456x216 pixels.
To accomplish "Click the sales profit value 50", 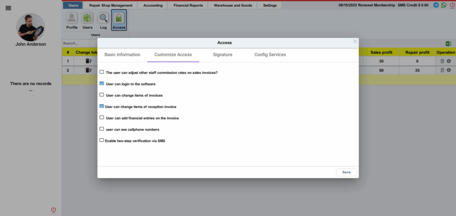I will [x=381, y=70].
